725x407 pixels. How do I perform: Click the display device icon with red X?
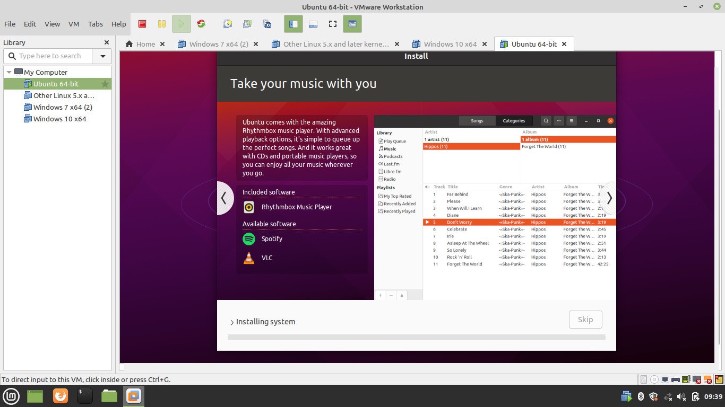click(697, 379)
